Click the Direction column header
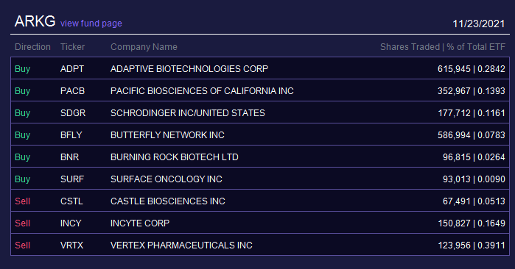 32,47
